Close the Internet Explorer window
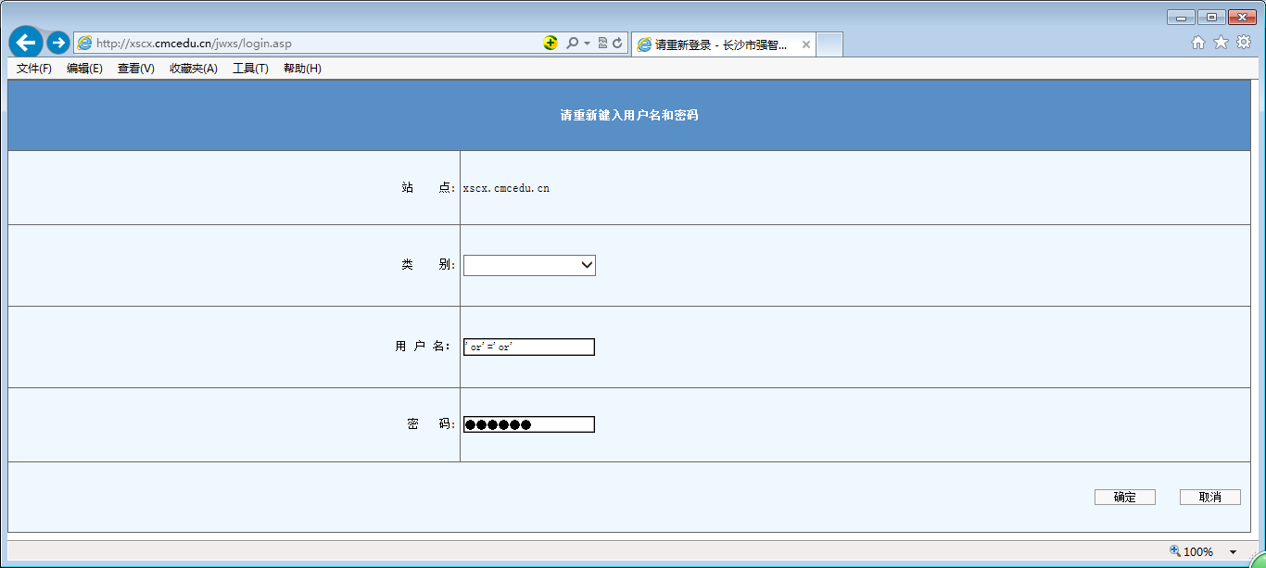1266x568 pixels. [x=1241, y=17]
